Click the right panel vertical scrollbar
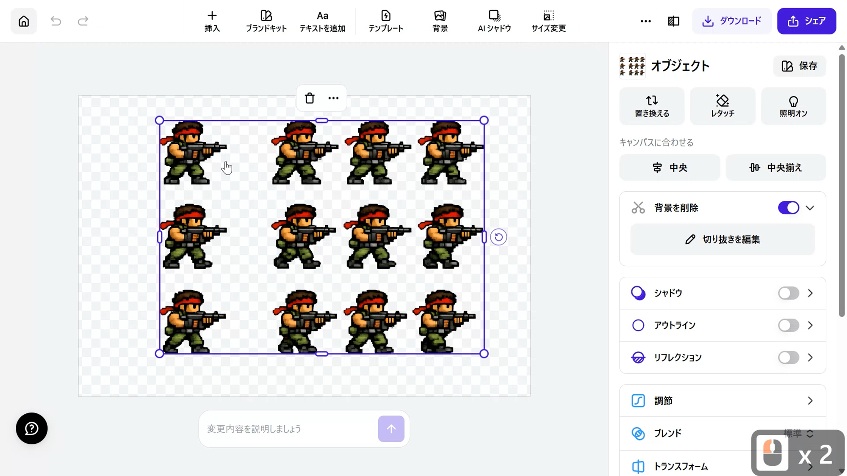The height and width of the screenshot is (476, 847). (841, 185)
